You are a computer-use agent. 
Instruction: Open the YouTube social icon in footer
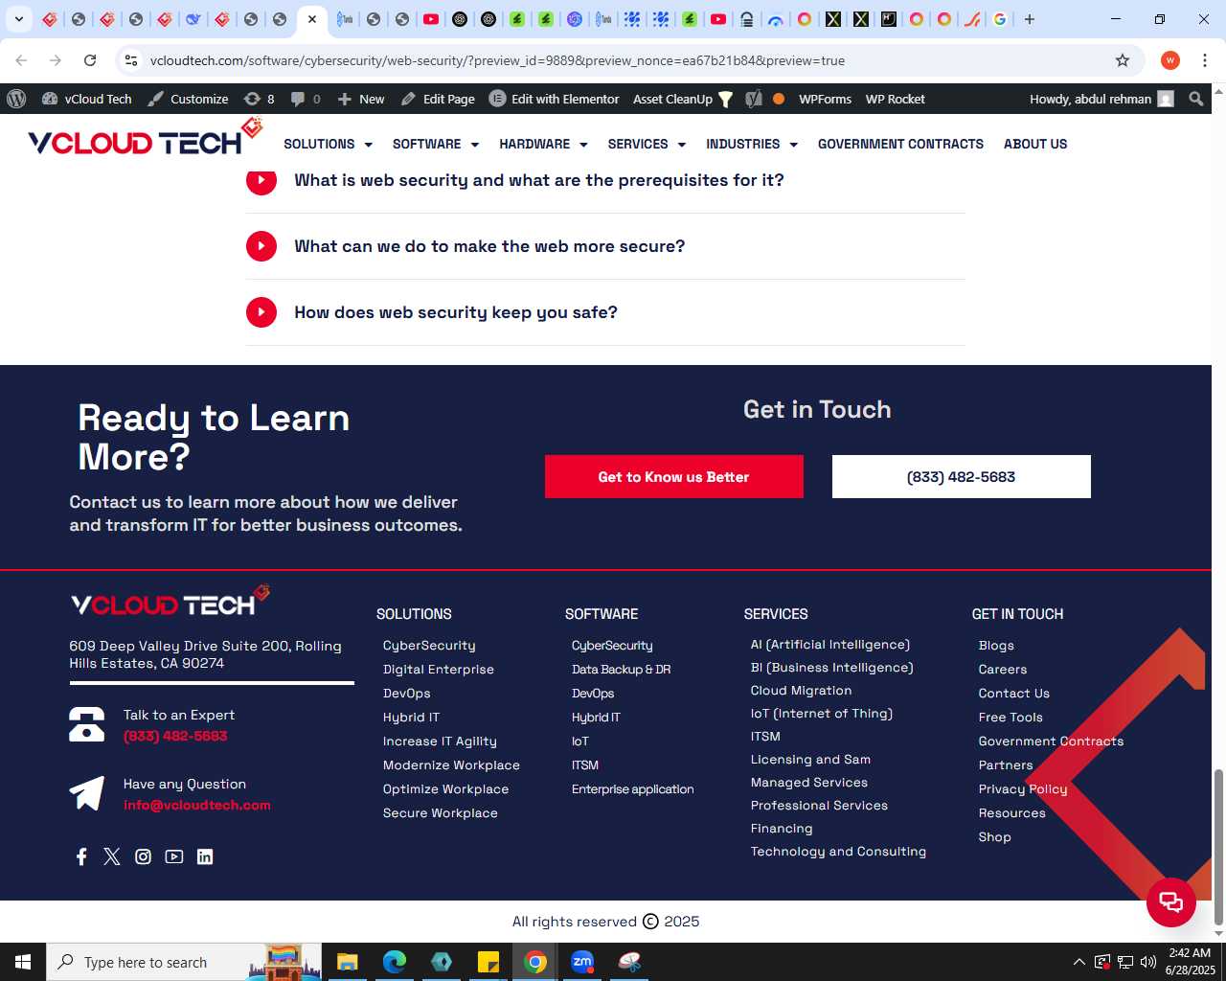pos(173,856)
